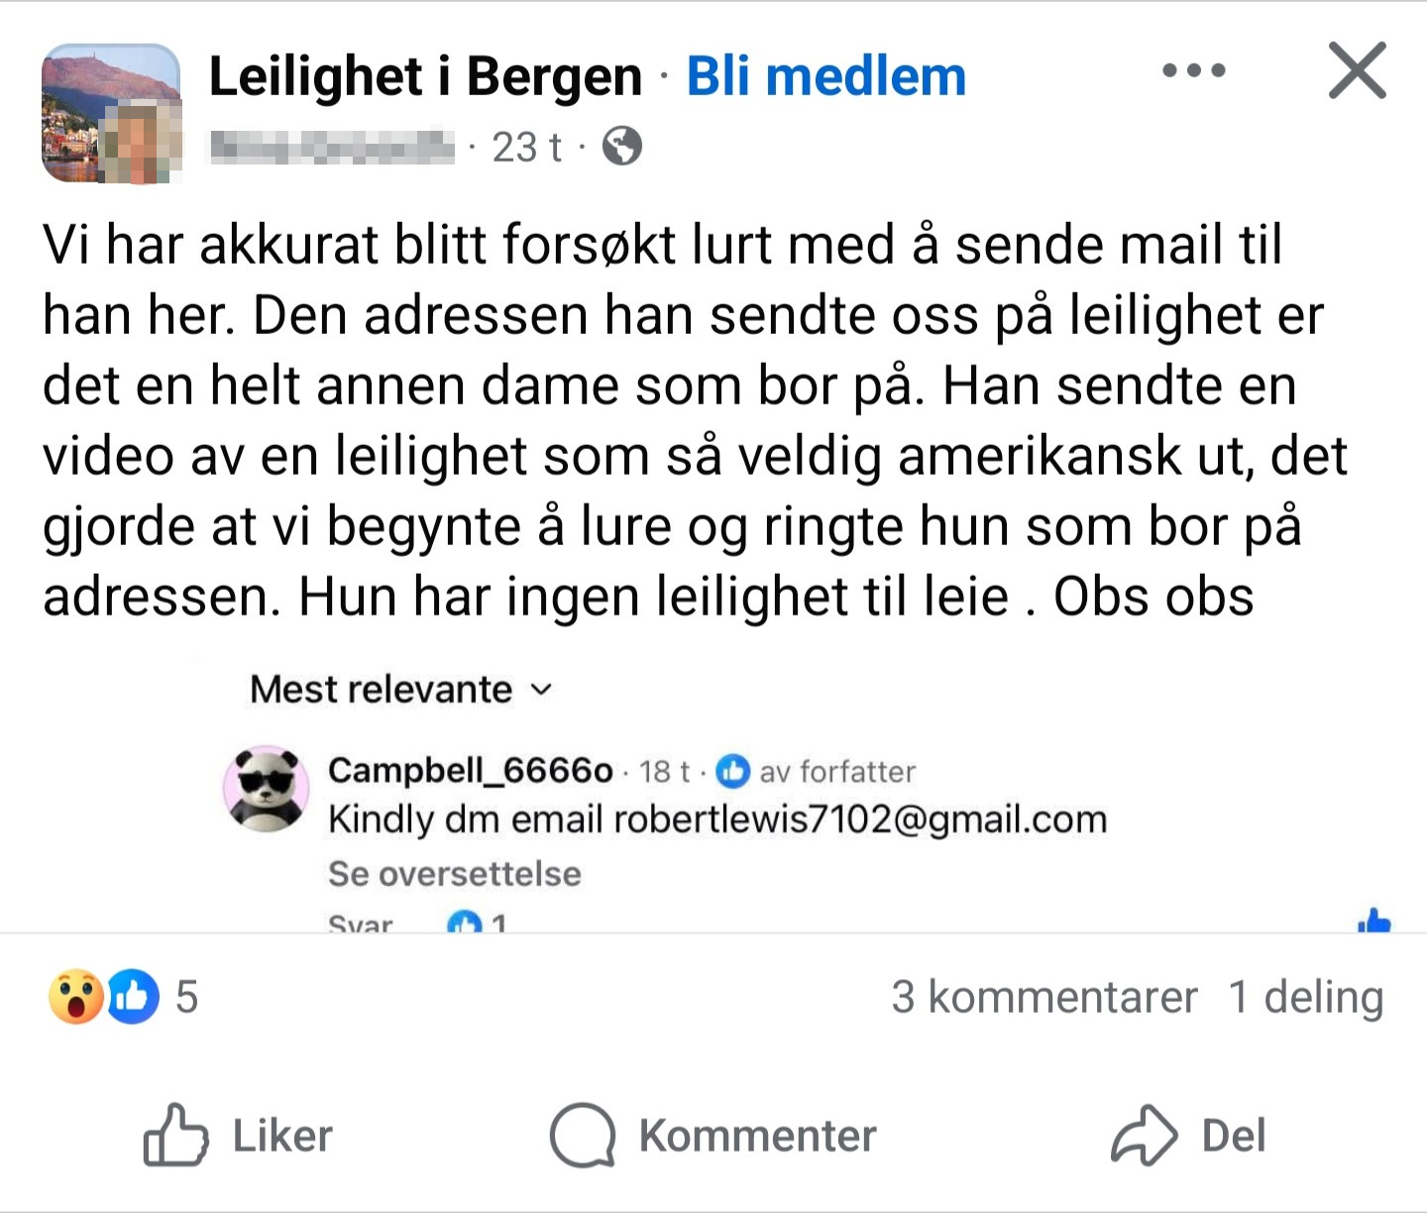This screenshot has width=1427, height=1213.
Task: Expand the Mest relevante sort dropdown
Action: (x=401, y=689)
